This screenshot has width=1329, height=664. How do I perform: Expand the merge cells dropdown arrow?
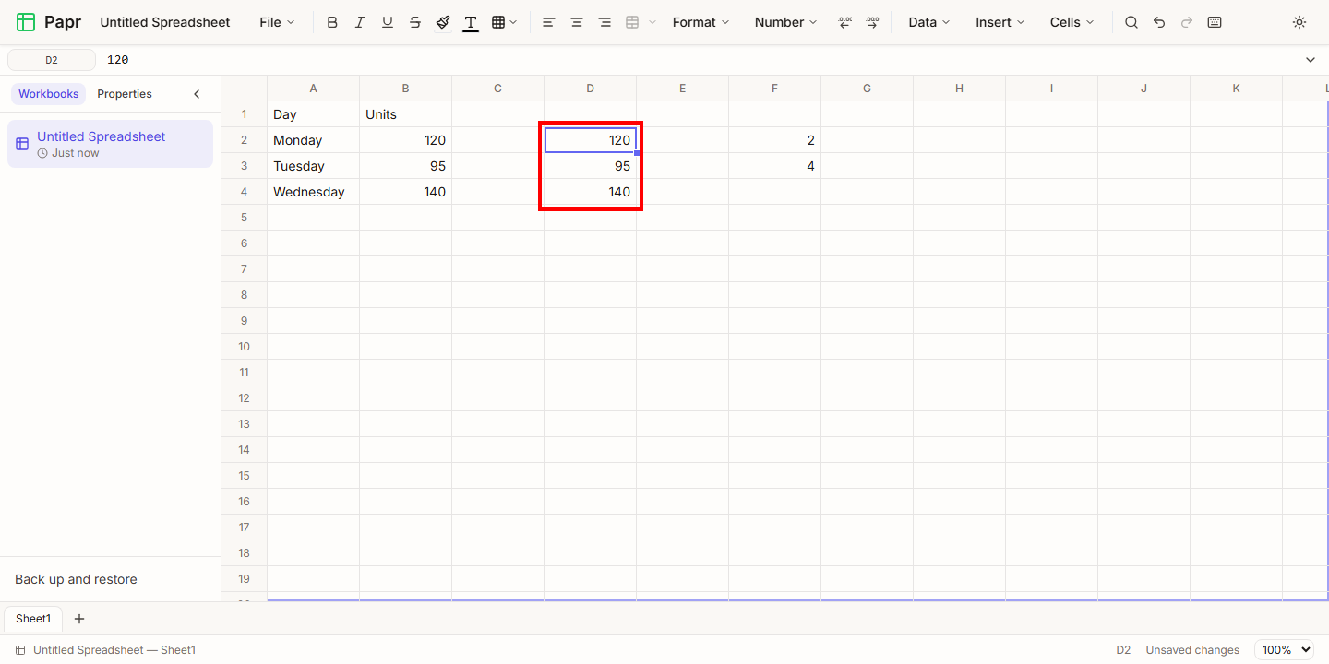653,22
